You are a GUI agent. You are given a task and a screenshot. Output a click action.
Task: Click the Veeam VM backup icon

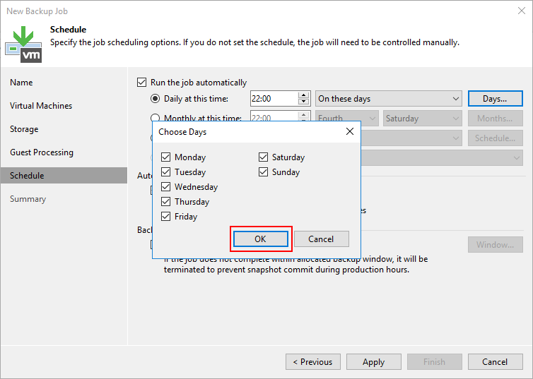coord(23,44)
